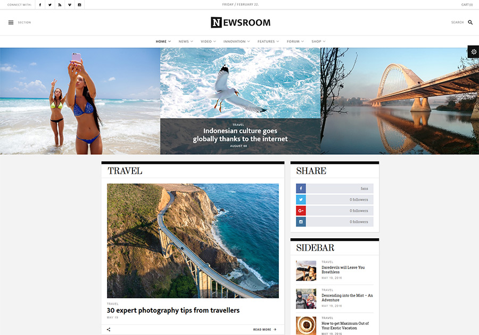Open the settings gear panel
Viewport: 479px width, 335px height.
[x=473, y=52]
